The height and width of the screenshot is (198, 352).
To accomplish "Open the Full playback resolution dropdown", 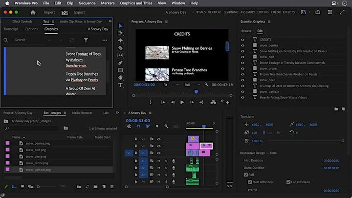I will [x=192, y=85].
